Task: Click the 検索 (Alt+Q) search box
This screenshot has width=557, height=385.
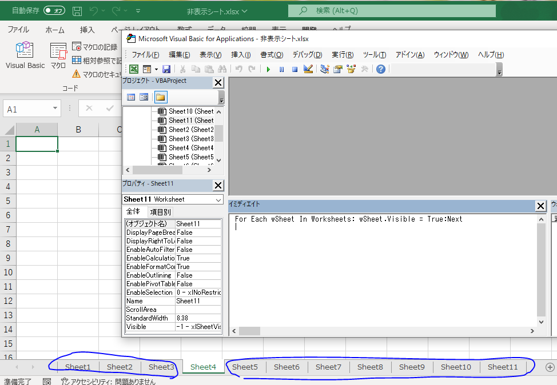Action: 392,11
